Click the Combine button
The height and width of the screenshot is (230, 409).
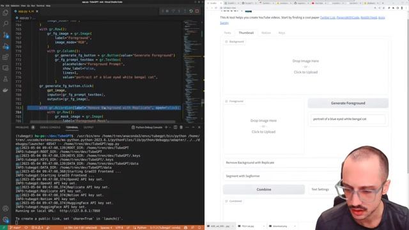tap(264, 190)
